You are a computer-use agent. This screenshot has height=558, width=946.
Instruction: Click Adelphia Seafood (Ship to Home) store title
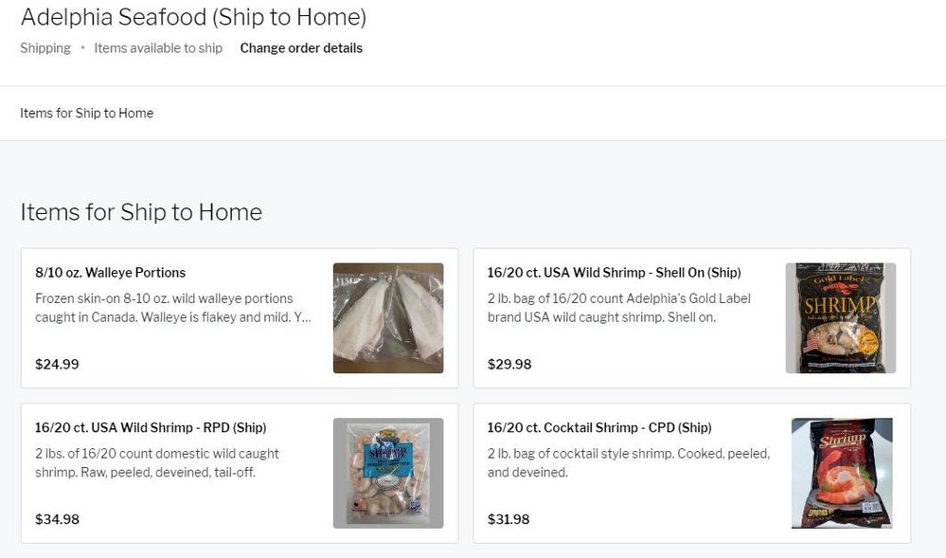tap(193, 17)
